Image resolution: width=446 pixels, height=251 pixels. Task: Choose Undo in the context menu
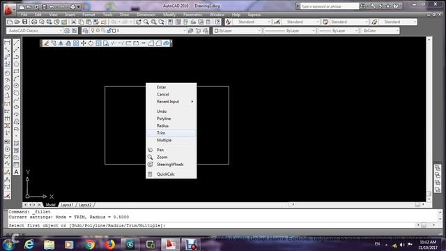pyautogui.click(x=171, y=112)
